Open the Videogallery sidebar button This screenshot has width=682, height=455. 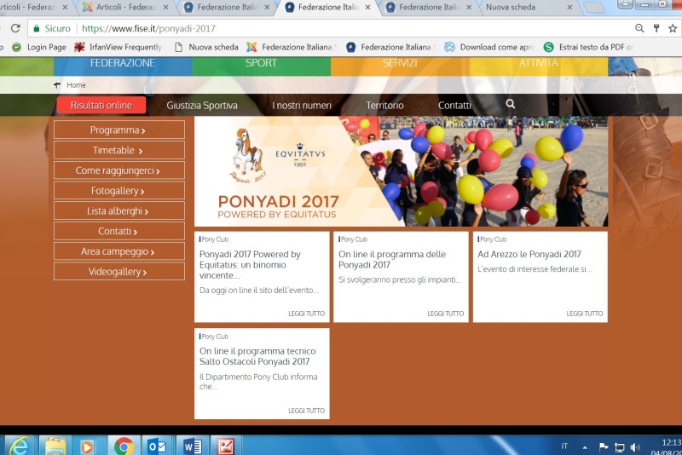[x=119, y=272]
